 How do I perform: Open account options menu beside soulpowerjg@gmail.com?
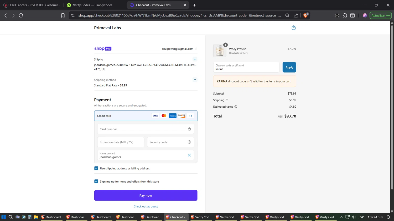pyautogui.click(x=196, y=49)
